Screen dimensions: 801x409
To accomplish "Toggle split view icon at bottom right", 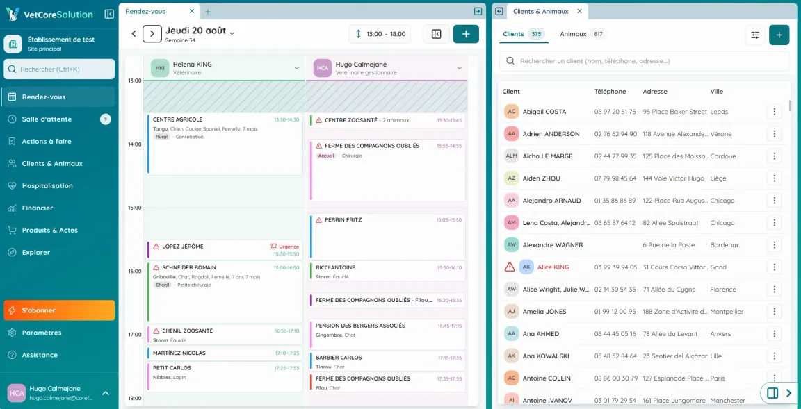I will point(772,393).
